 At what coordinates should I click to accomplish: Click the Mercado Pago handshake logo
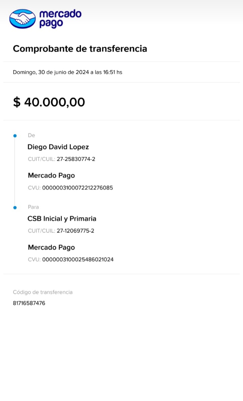22,19
